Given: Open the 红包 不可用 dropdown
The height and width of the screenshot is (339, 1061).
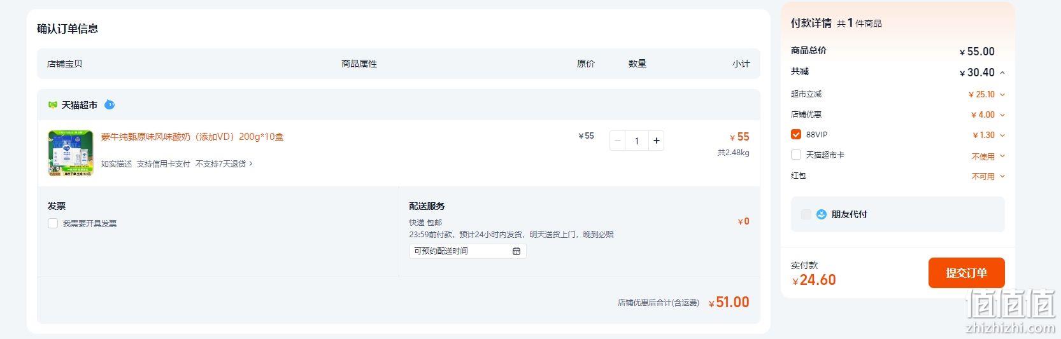Looking at the screenshot, I should pyautogui.click(x=988, y=176).
